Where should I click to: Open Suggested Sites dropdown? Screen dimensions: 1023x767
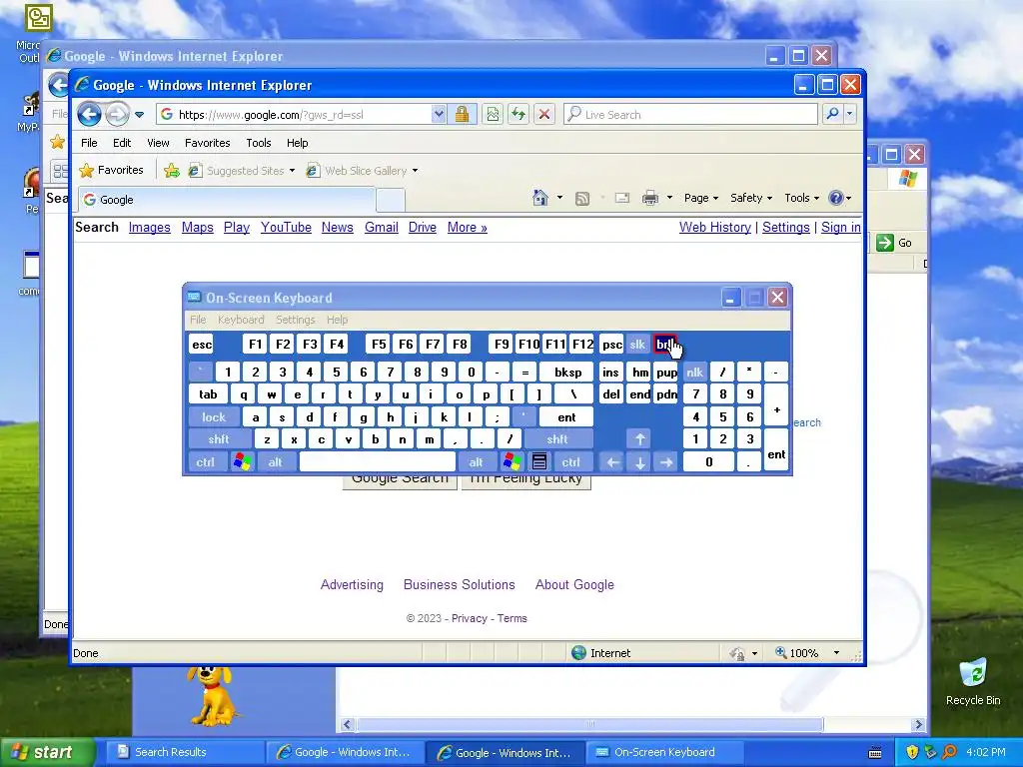click(242, 171)
